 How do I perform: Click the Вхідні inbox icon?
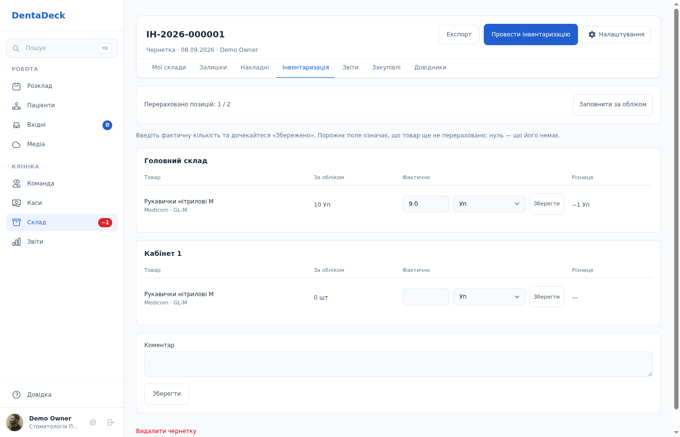[17, 125]
